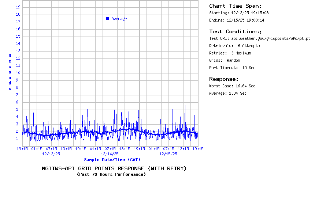Image resolution: width=315 pixels, height=201 pixels.
Task: Click the Retries 3 Maximum line
Action: click(x=230, y=53)
